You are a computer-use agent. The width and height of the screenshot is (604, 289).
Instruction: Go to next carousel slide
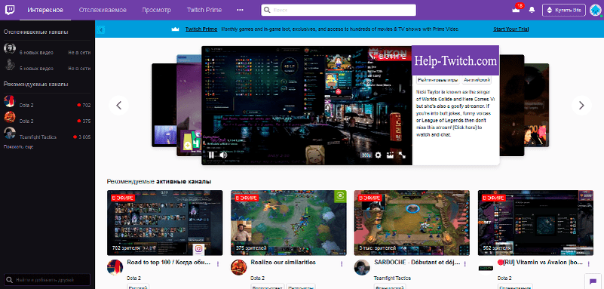[x=581, y=105]
